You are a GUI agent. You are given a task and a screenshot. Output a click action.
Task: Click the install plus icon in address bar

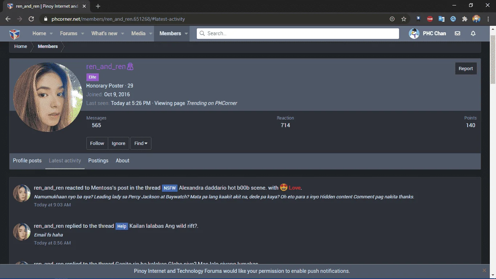(392, 19)
